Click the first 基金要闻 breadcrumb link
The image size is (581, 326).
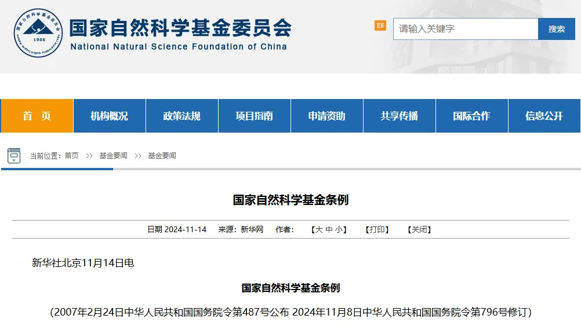113,156
